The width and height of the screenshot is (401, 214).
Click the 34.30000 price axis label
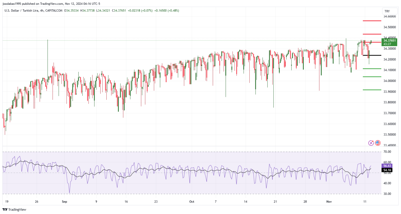pos(390,49)
